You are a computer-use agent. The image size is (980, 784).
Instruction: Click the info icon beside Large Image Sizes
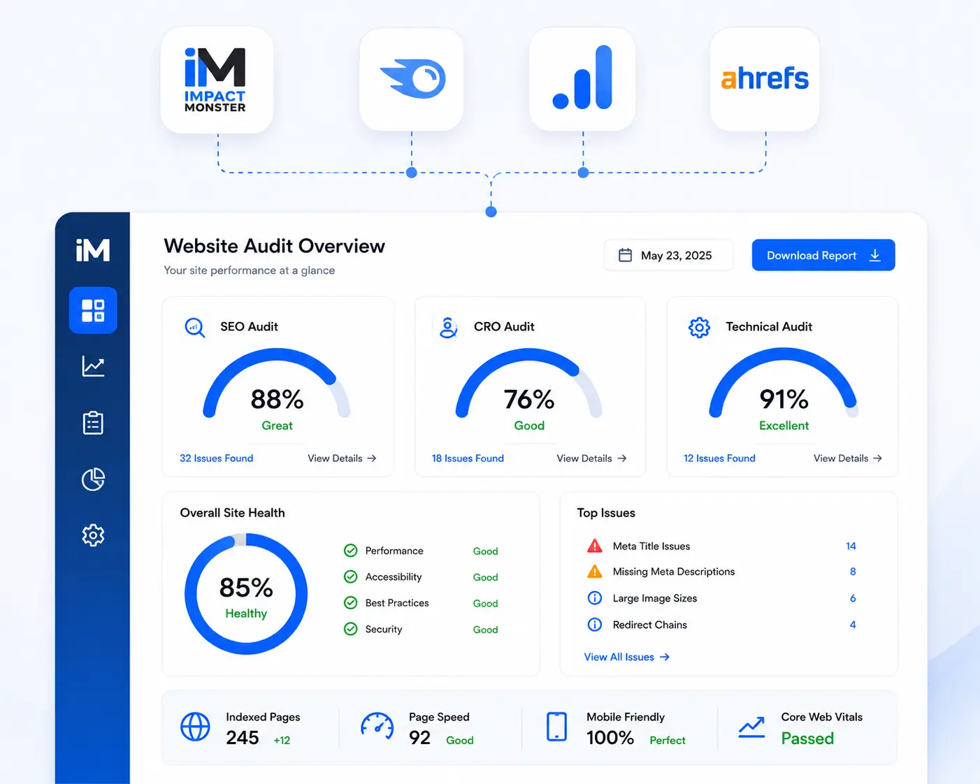tap(595, 598)
